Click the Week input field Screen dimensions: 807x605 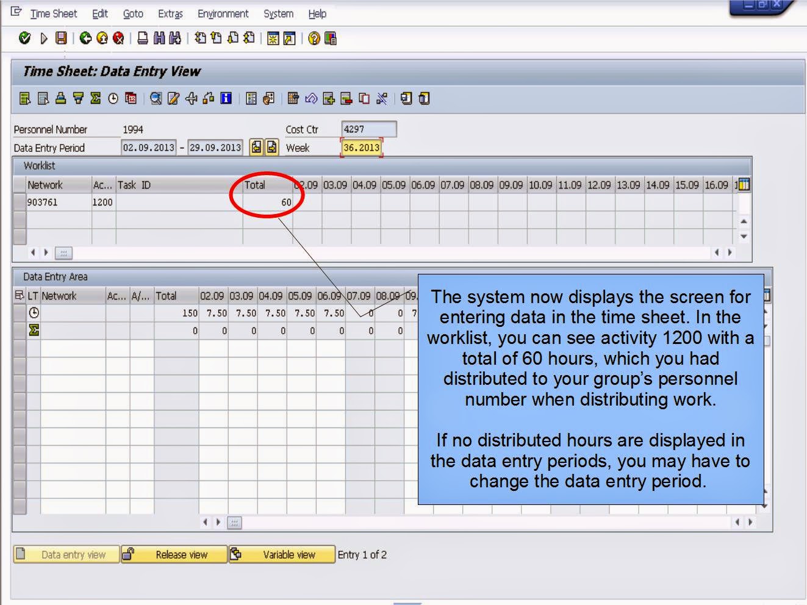click(361, 148)
